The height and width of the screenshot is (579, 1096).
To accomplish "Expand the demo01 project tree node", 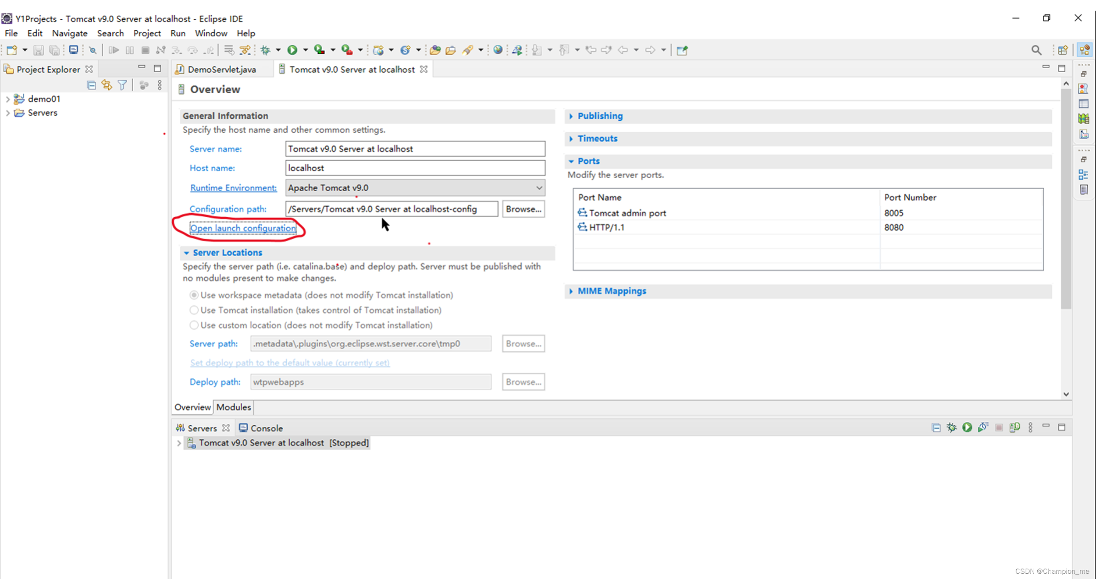I will click(7, 99).
